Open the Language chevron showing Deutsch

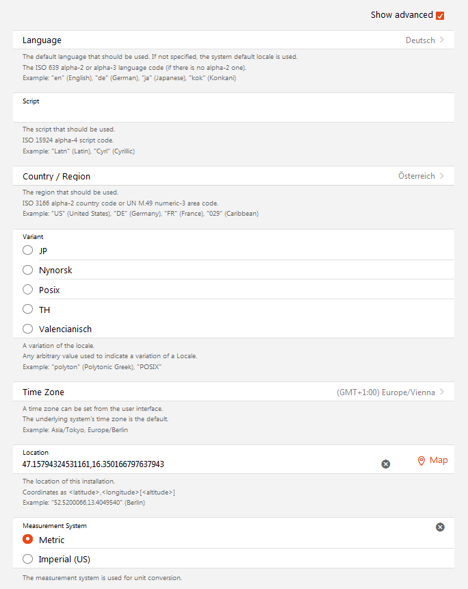[442, 40]
